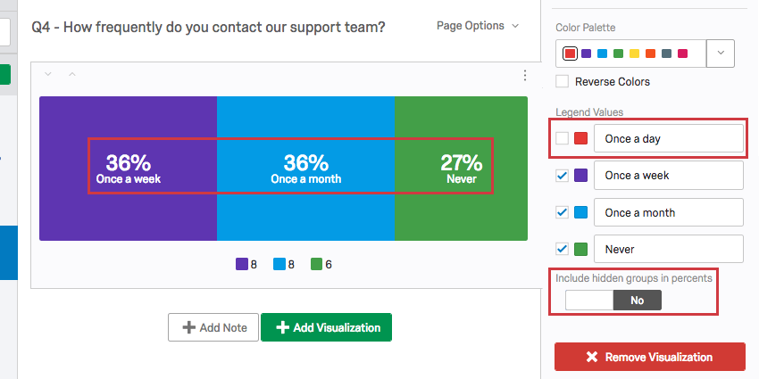Image resolution: width=759 pixels, height=379 pixels.
Task: Click the red swatch beside Once a day
Action: point(580,138)
